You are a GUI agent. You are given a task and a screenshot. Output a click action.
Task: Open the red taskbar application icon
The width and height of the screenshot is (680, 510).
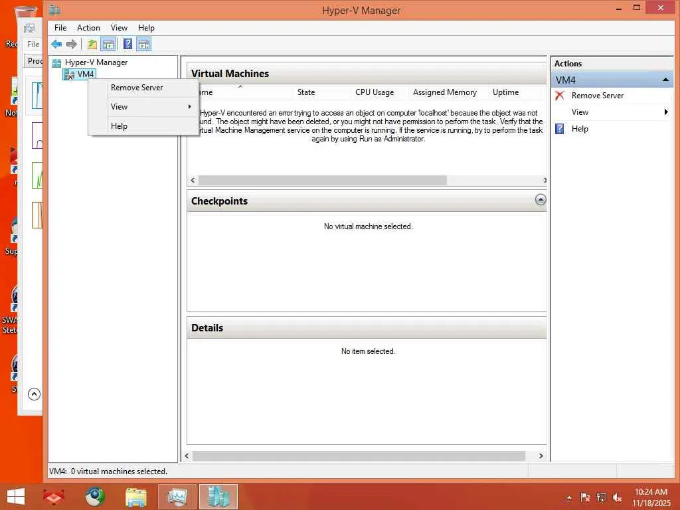[x=53, y=497]
